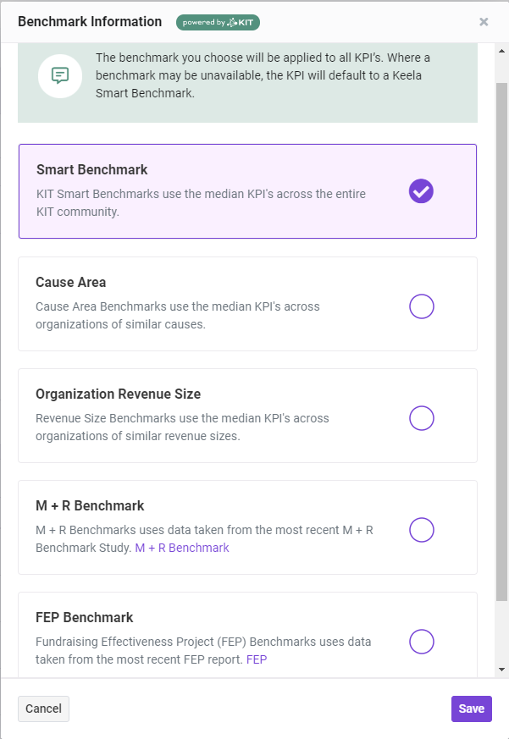Screen dimensions: 509x739
Task: Click the scrollbar up arrow
Action: point(501,51)
